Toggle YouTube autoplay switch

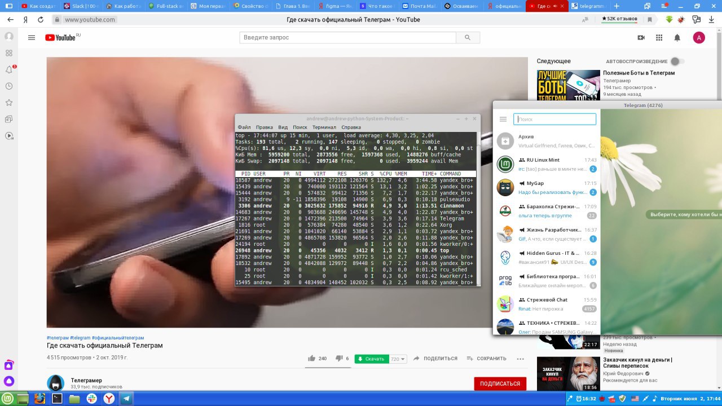tap(677, 61)
